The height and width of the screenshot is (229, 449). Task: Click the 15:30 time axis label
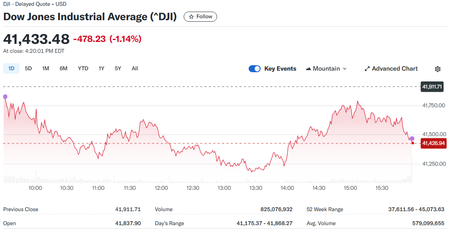382,188
